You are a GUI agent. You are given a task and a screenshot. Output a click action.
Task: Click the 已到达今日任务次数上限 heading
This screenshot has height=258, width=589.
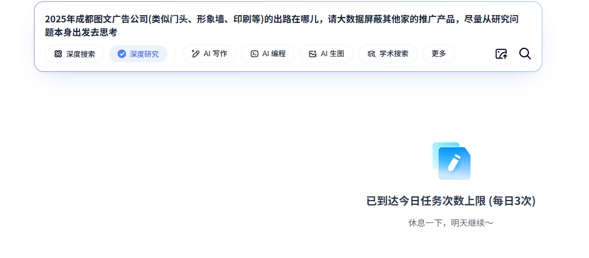[x=451, y=201]
